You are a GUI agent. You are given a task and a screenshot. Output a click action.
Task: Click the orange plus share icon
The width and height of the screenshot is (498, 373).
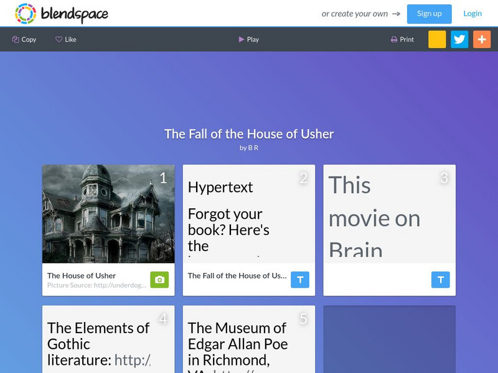482,39
